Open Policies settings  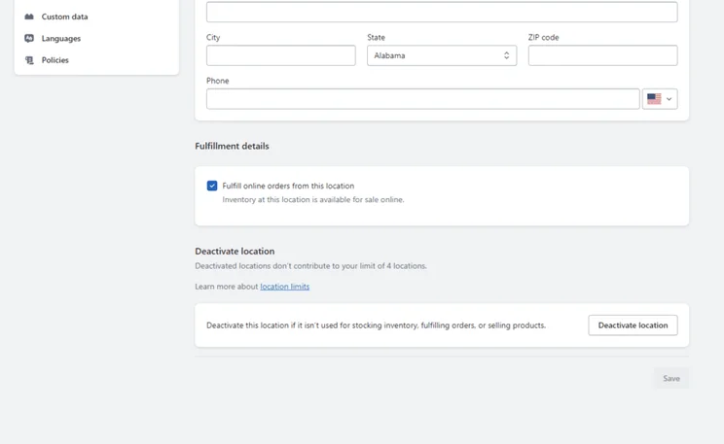pyautogui.click(x=54, y=60)
